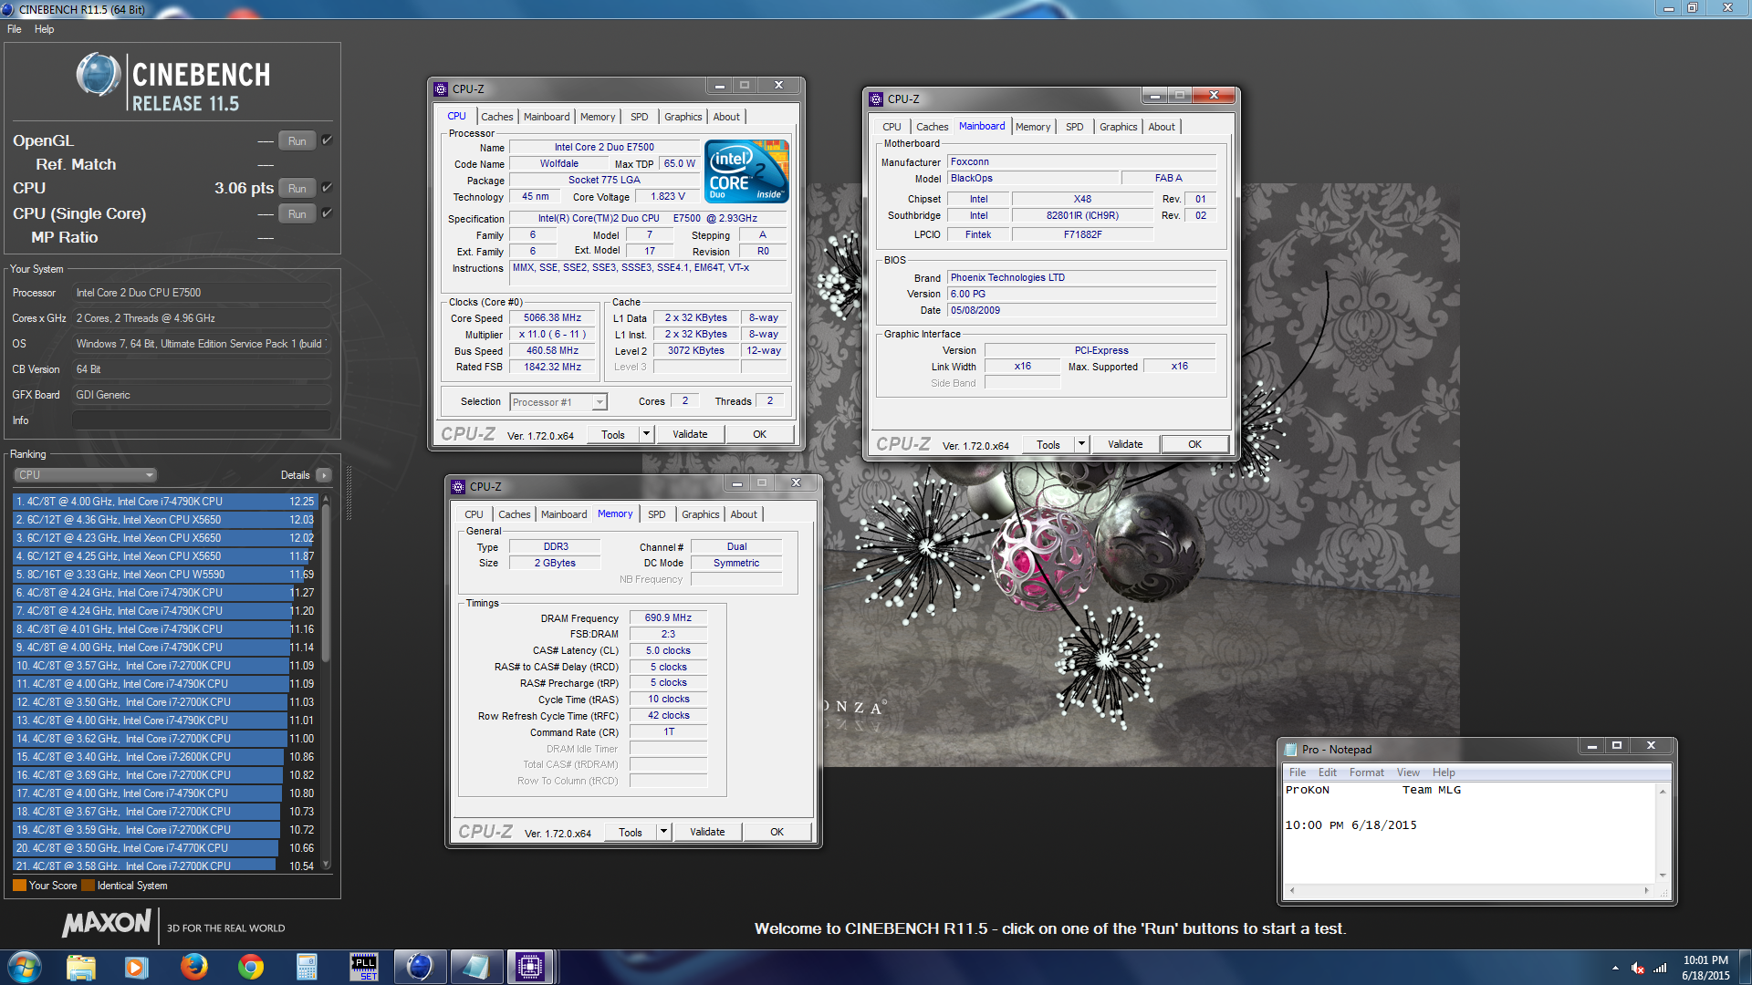Click the Notepad horizontal scrollbar
This screenshot has width=1752, height=985.
point(1469,890)
